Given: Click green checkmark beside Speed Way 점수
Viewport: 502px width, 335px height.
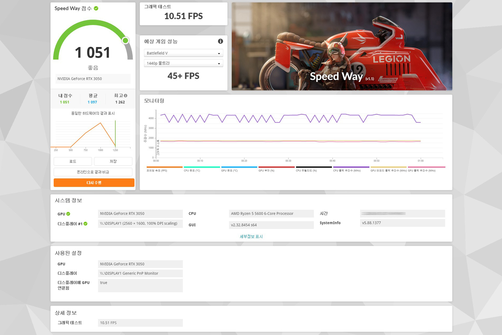Looking at the screenshot, I should click(x=96, y=8).
